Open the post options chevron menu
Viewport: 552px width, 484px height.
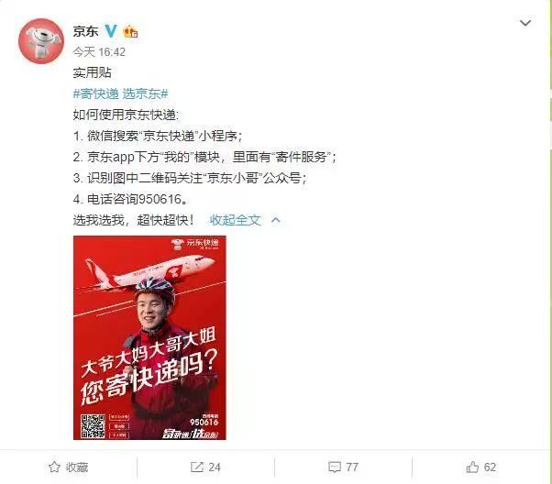pos(525,23)
